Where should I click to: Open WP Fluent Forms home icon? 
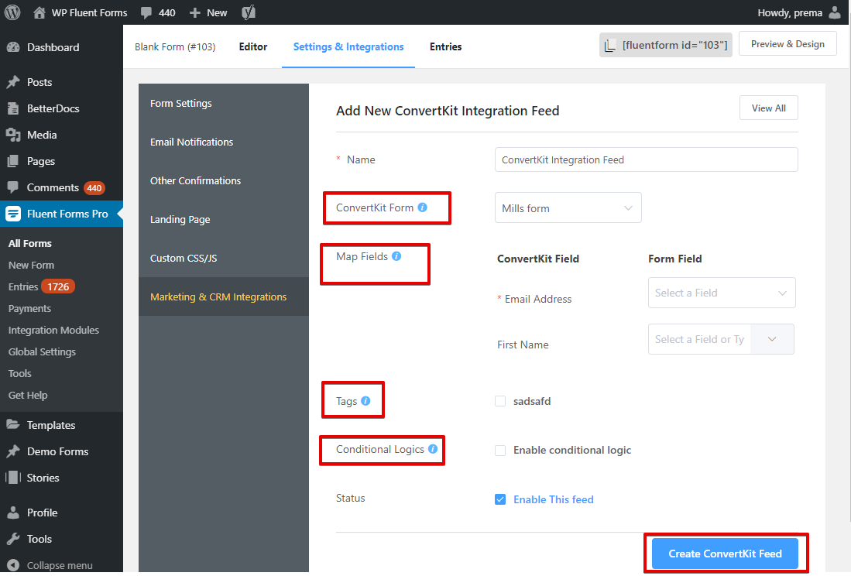(x=39, y=12)
